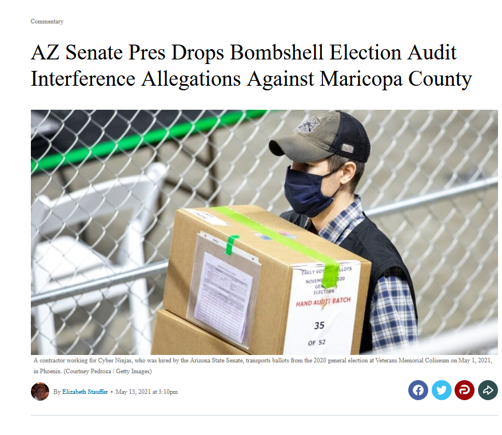Share the article on Twitter

pos(441,390)
